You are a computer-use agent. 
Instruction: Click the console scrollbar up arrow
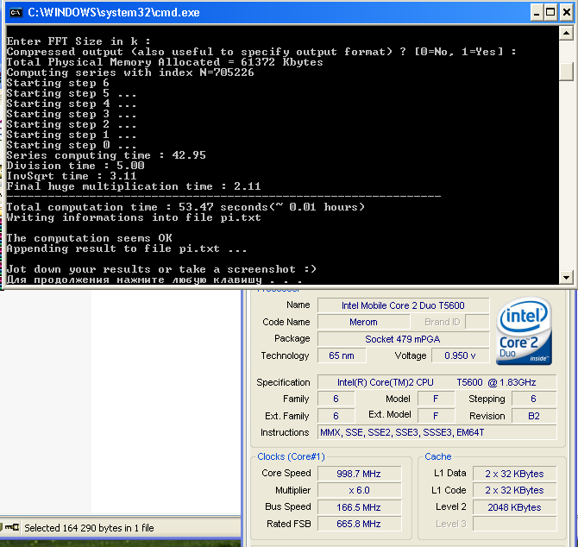pos(566,34)
